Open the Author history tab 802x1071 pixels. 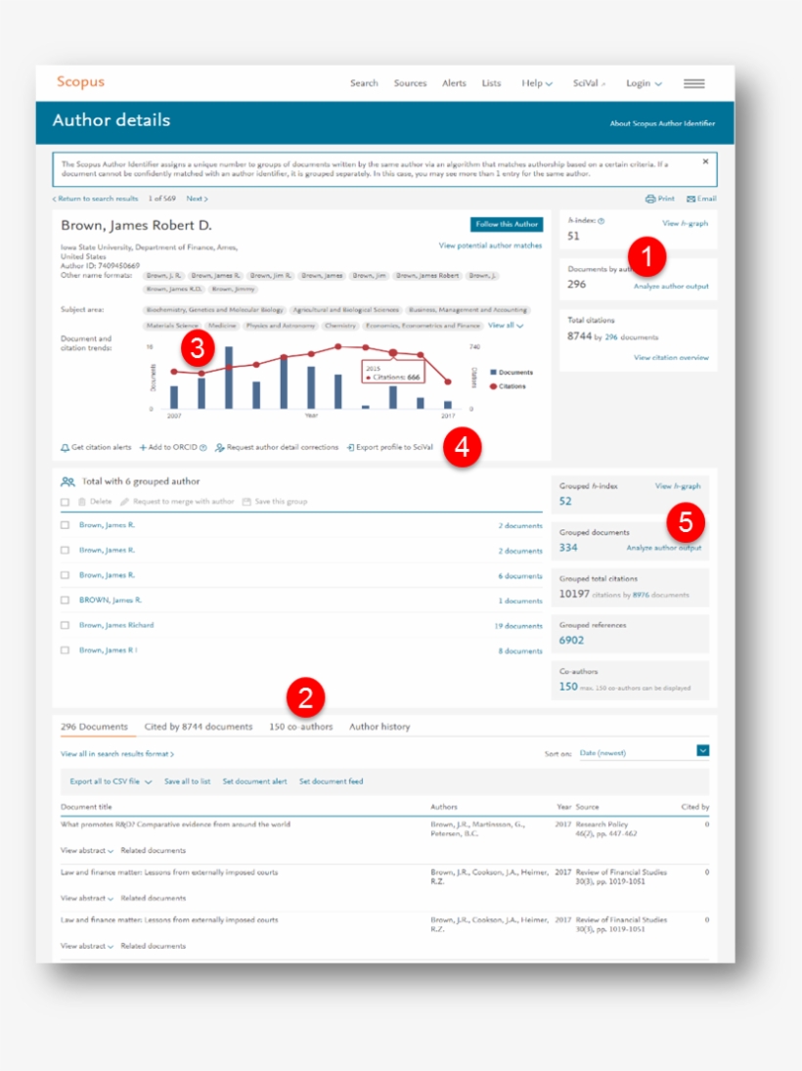(379, 727)
